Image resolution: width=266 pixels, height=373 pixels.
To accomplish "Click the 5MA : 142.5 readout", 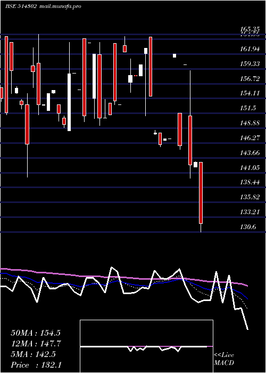I will [x=34, y=354].
